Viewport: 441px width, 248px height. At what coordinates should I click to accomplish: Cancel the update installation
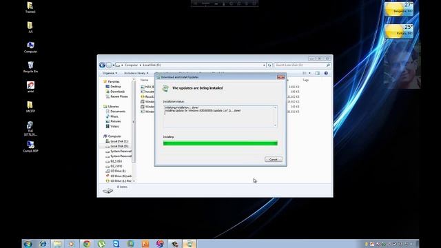click(273, 159)
